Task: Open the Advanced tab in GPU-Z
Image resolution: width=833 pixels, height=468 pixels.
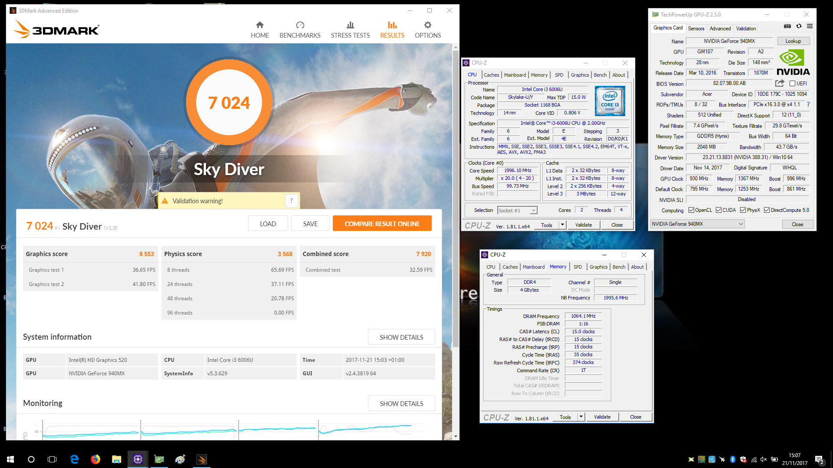Action: [x=720, y=28]
